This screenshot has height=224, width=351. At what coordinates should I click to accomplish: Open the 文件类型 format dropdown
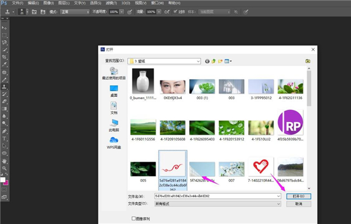[218, 204]
